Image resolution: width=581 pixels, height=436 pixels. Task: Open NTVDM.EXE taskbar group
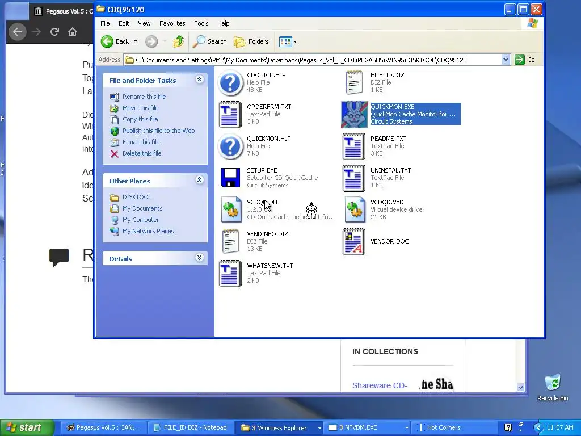(x=367, y=428)
